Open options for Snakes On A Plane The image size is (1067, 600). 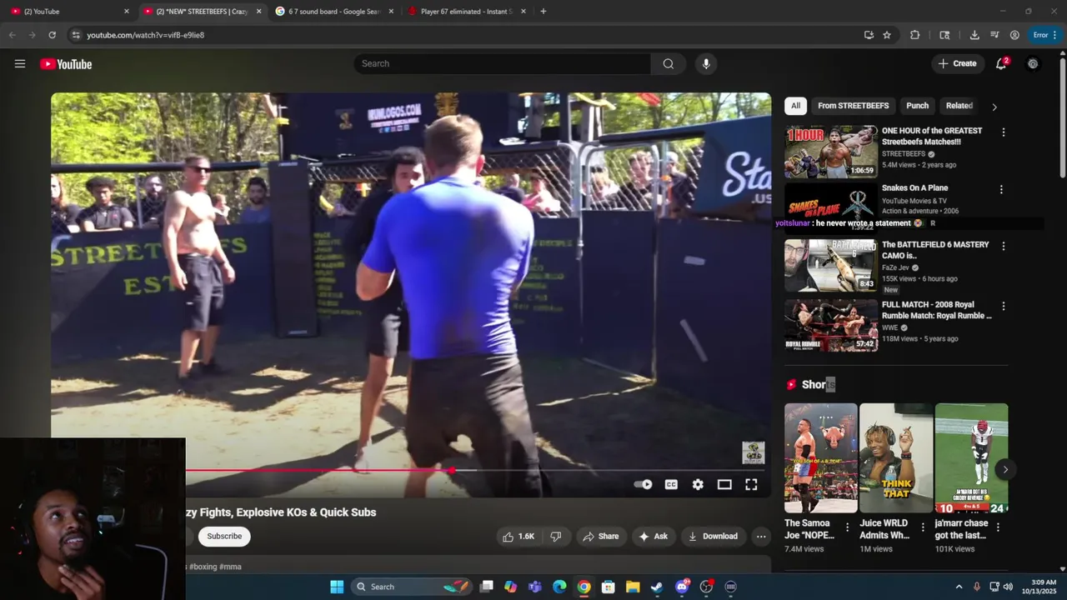[1001, 189]
